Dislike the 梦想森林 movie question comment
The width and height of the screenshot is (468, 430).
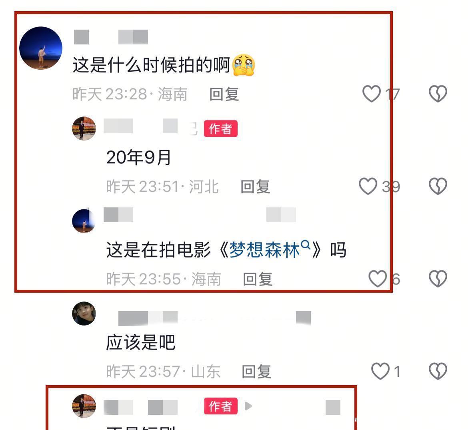click(438, 279)
